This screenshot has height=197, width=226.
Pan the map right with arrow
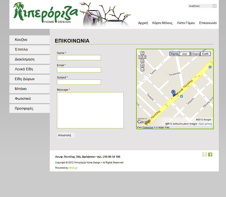pos(144,57)
